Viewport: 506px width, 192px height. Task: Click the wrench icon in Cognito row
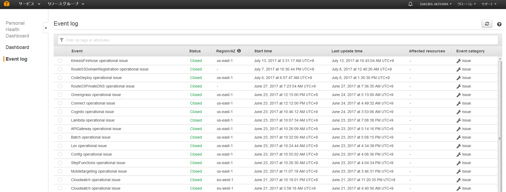458,112
